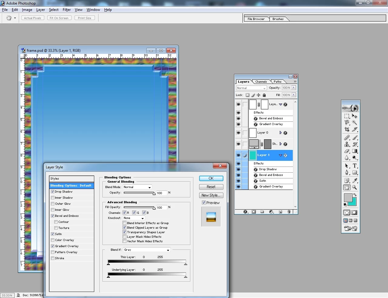
Task: Select the Clone Stamp tool
Action: point(347,144)
